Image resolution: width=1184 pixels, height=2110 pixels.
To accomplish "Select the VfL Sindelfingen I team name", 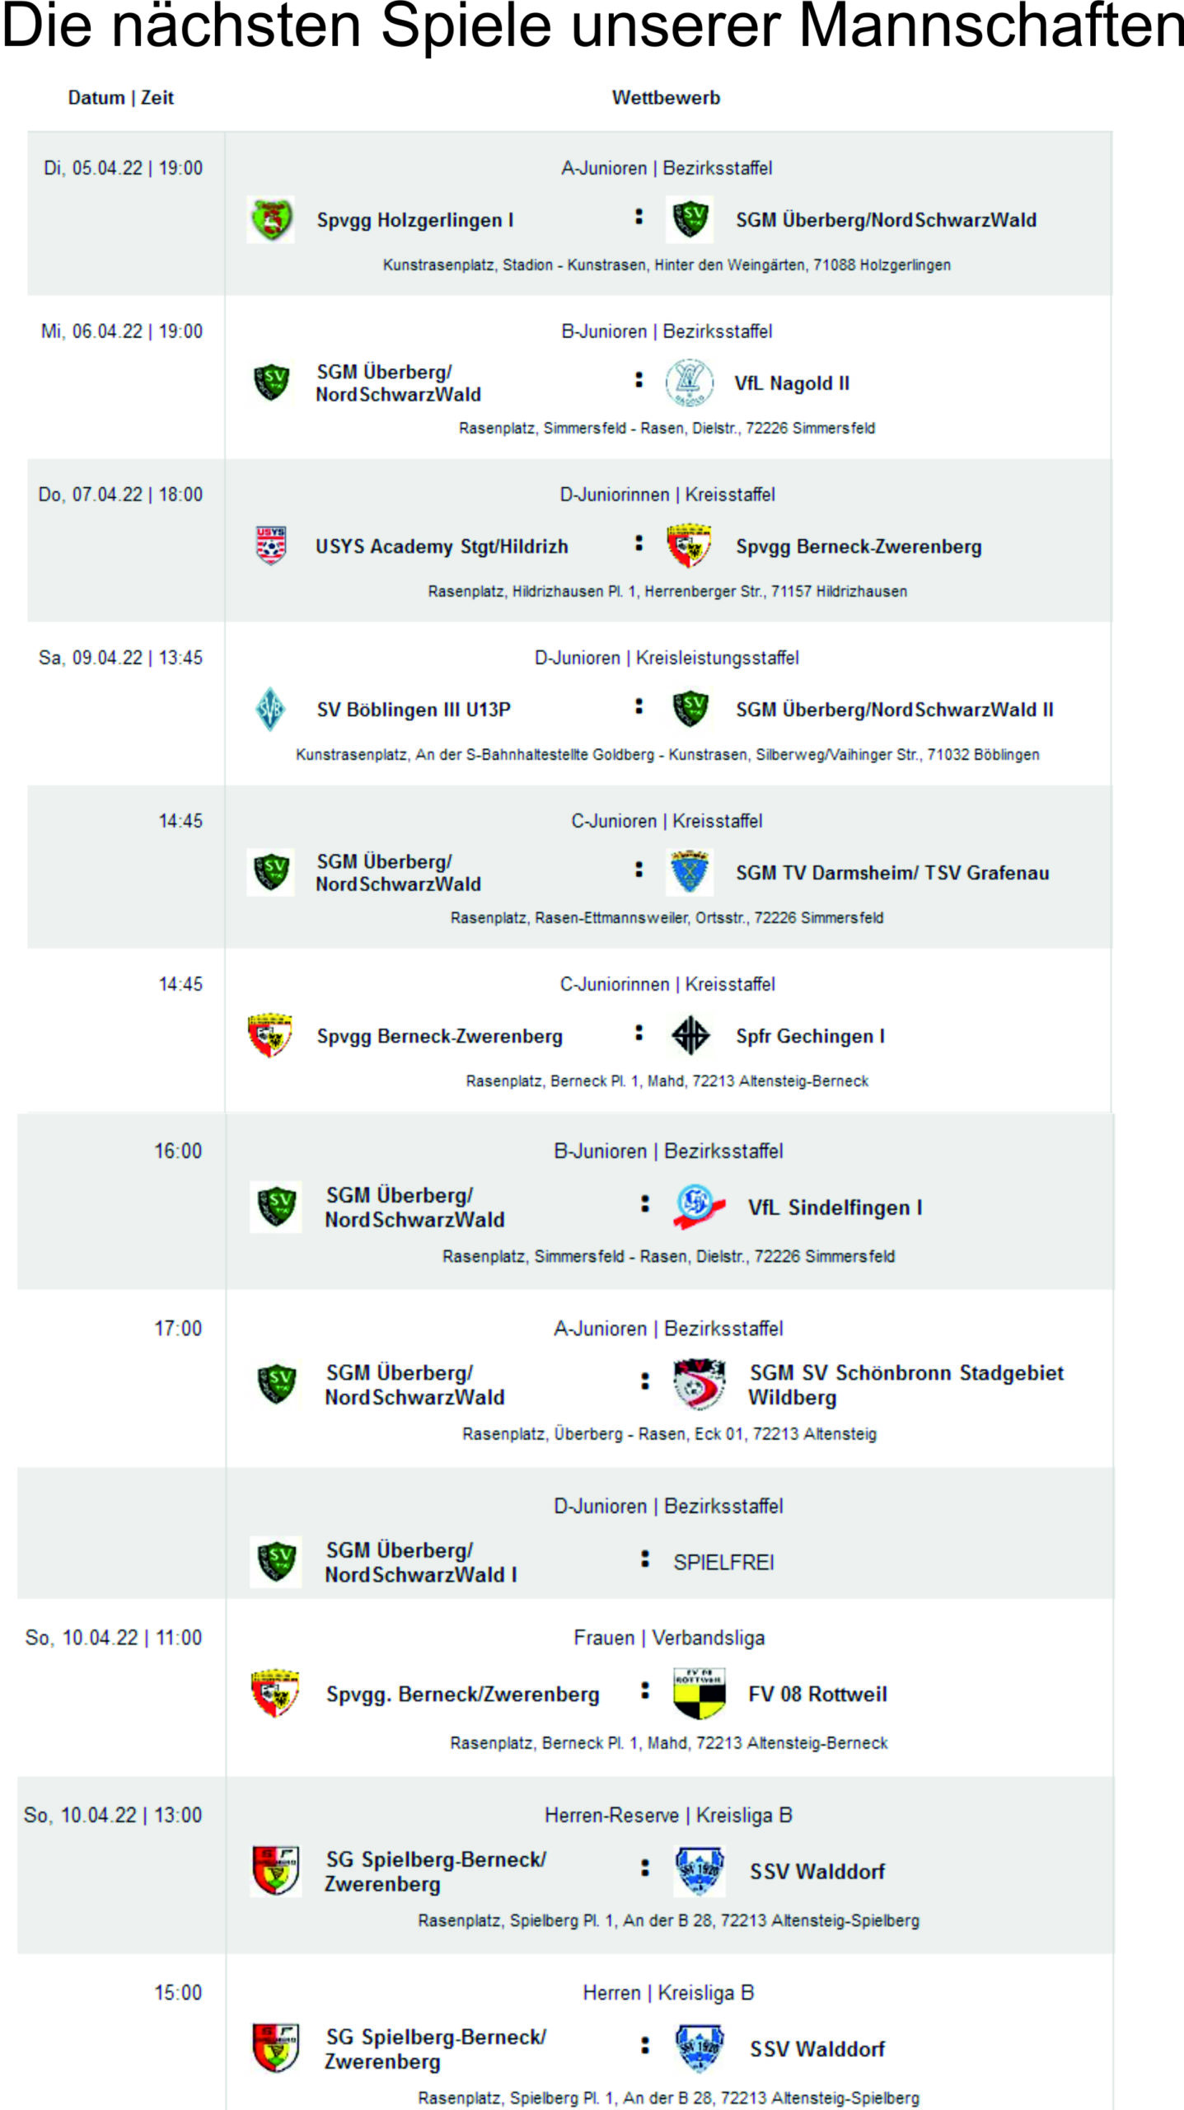I will point(835,1207).
